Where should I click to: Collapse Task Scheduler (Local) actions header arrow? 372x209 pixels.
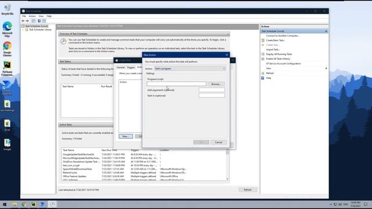click(x=326, y=31)
